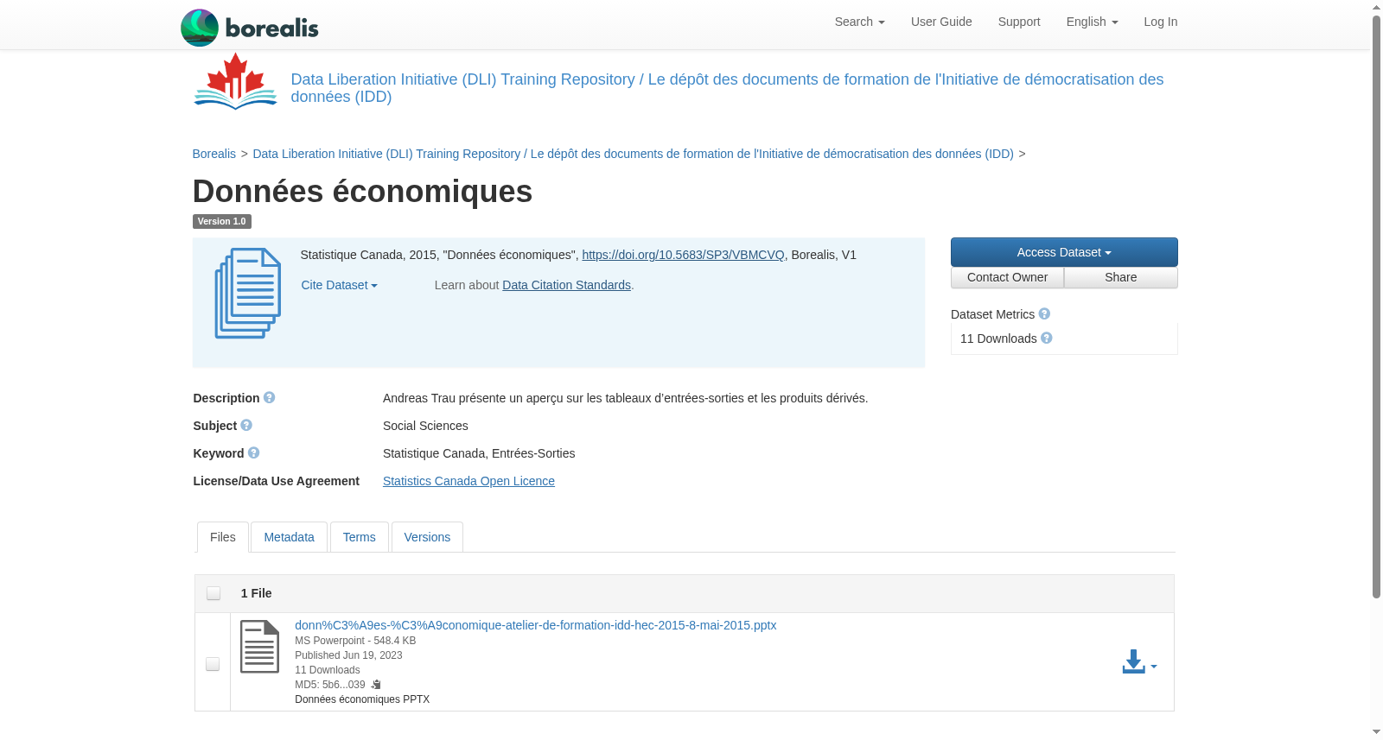Click the Share button
Image resolution: width=1383 pixels, height=740 pixels.
[1120, 277]
